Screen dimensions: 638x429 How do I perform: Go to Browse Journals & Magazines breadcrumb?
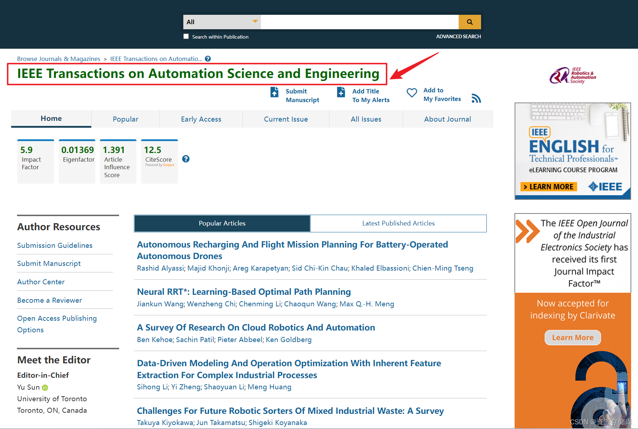[59, 59]
